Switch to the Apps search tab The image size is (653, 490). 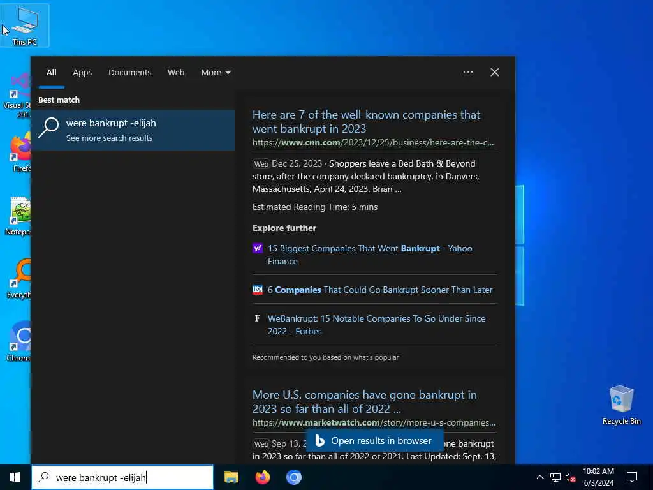point(82,73)
